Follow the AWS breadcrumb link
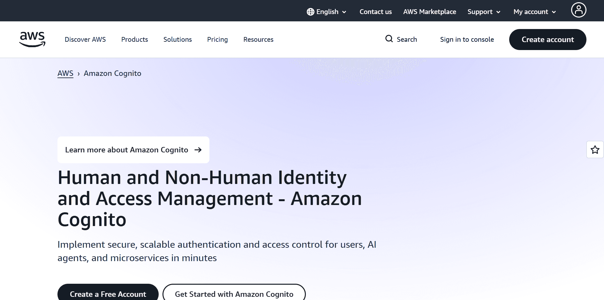604x300 pixels. point(65,73)
